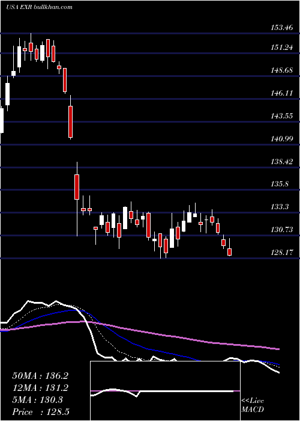Click the 143.55 price level label
The height and width of the screenshot is (421, 300).
[282, 116]
